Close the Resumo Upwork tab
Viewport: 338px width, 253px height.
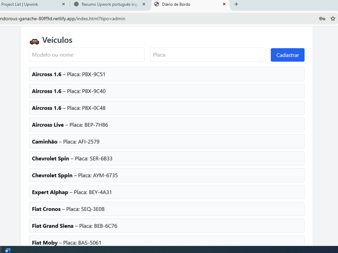pos(144,4)
